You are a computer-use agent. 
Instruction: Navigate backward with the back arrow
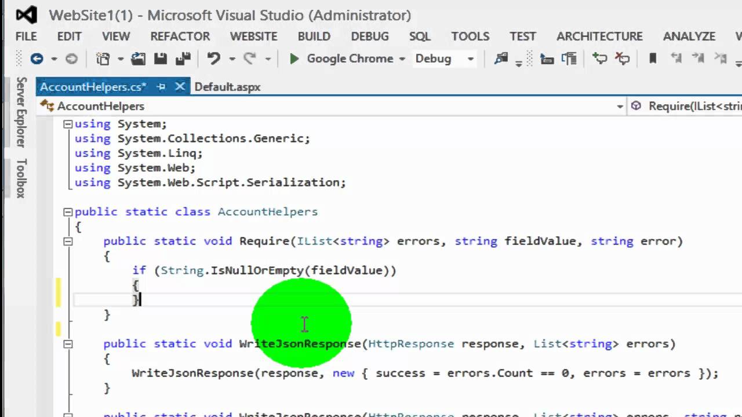[x=37, y=58]
